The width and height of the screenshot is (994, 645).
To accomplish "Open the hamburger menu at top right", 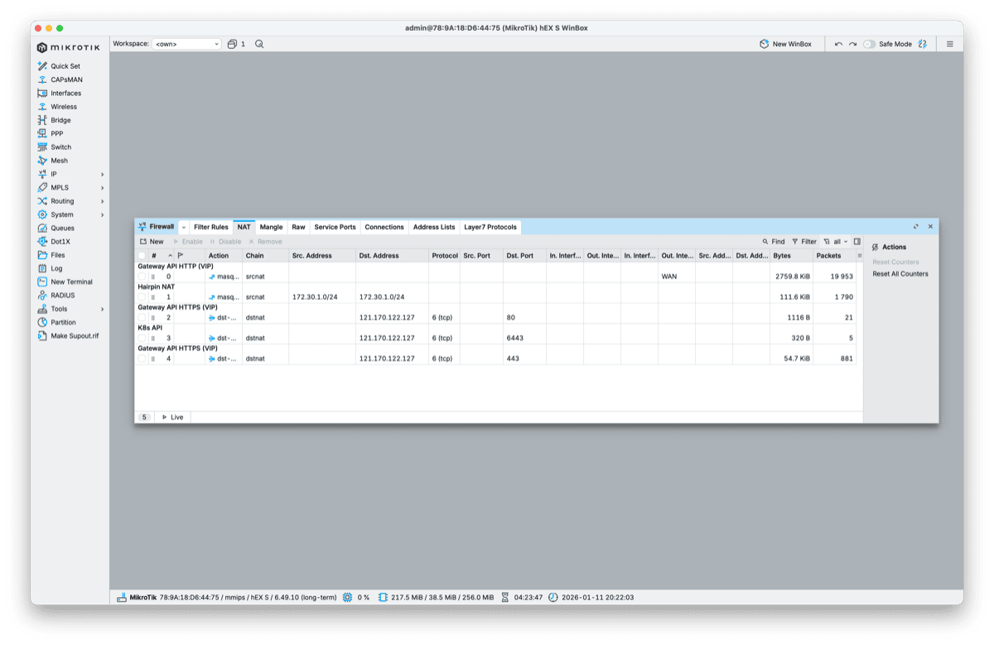I will (x=949, y=43).
